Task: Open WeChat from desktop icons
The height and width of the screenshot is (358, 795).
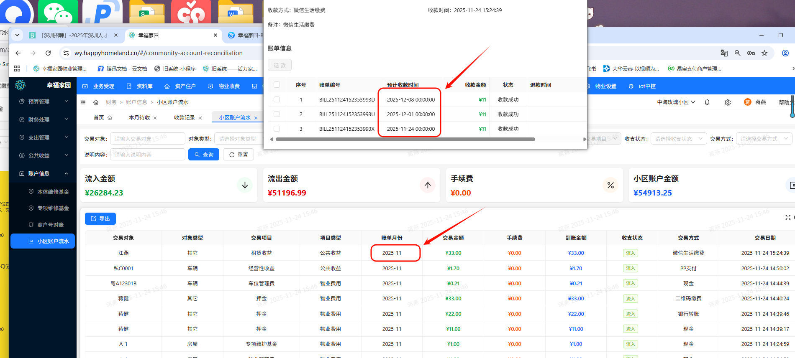Action: (58, 13)
